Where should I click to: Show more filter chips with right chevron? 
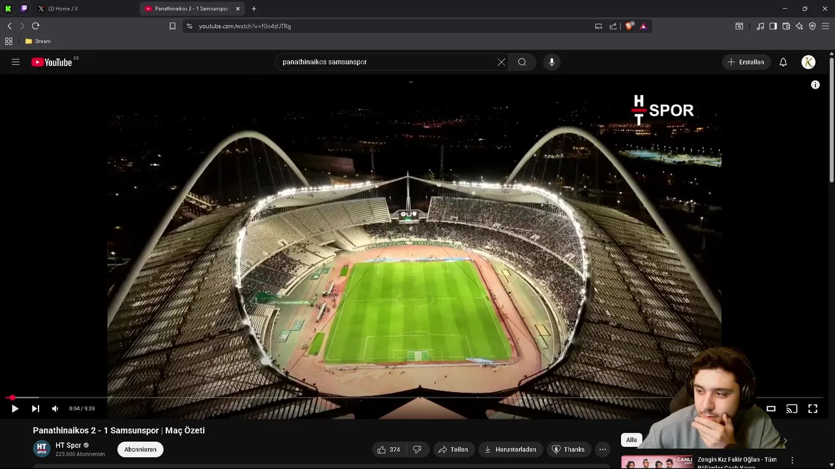coord(785,441)
